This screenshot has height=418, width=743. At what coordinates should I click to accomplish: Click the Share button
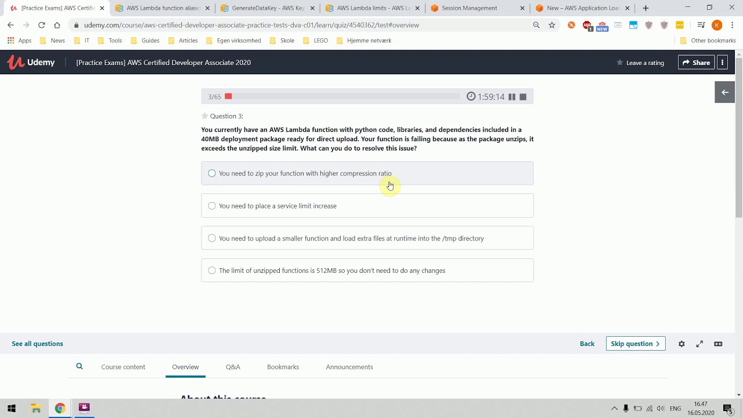[x=696, y=63]
